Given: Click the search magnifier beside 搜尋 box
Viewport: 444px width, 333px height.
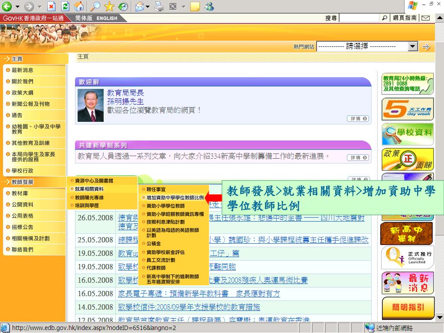Looking at the screenshot, I should pyautogui.click(x=385, y=18).
